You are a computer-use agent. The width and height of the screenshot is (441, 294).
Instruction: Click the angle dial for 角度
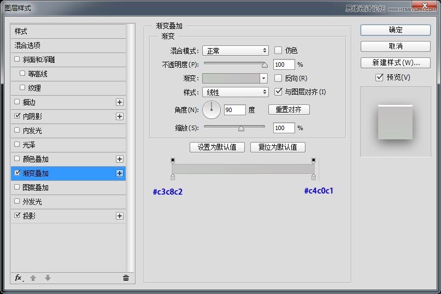pyautogui.click(x=211, y=110)
